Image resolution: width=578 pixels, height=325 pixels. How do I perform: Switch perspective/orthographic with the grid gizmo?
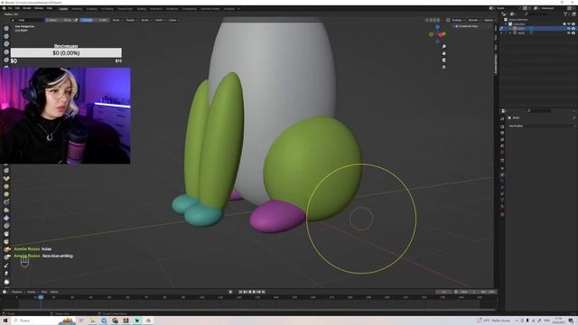(x=443, y=67)
